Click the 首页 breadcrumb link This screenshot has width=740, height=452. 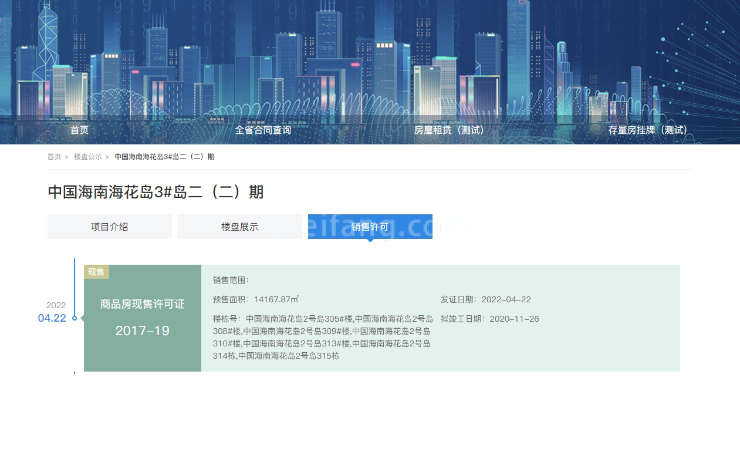[54, 157]
